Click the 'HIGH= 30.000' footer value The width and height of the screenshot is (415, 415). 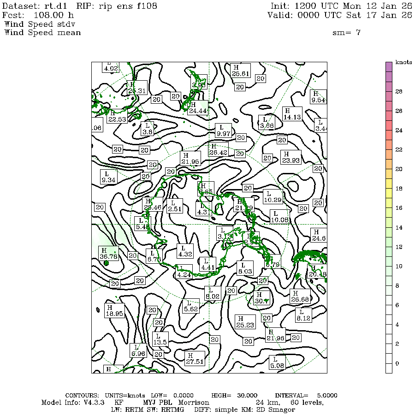pos(234,396)
